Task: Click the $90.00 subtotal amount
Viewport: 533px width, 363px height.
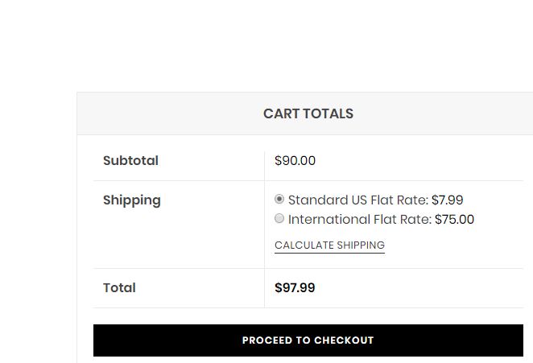Action: [x=295, y=160]
